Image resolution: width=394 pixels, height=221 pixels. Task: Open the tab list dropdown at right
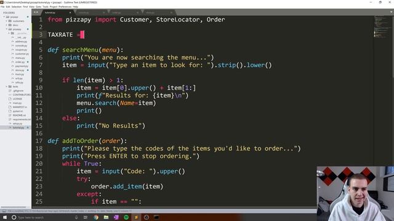(392, 12)
